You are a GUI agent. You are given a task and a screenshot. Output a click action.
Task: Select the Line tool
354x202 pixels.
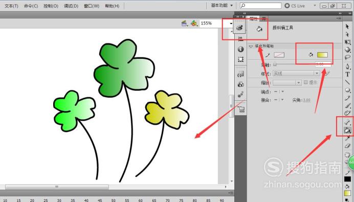pyautogui.click(x=347, y=82)
